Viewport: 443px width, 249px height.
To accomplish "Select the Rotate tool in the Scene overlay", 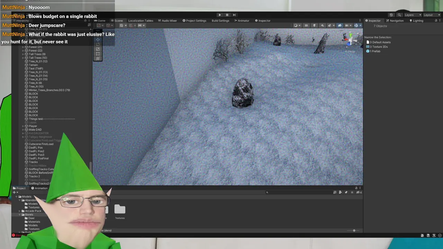I will (x=98, y=44).
